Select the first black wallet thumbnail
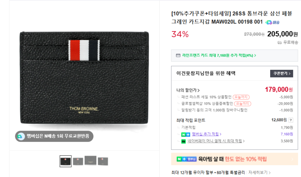This screenshot has width=301, height=177. 66,161
